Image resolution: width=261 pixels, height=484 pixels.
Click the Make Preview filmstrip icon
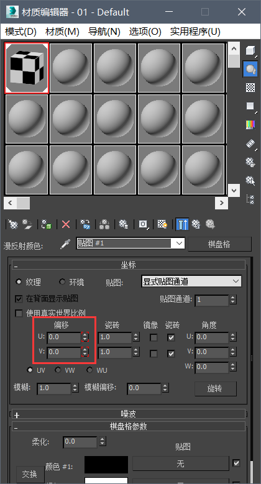(x=250, y=144)
